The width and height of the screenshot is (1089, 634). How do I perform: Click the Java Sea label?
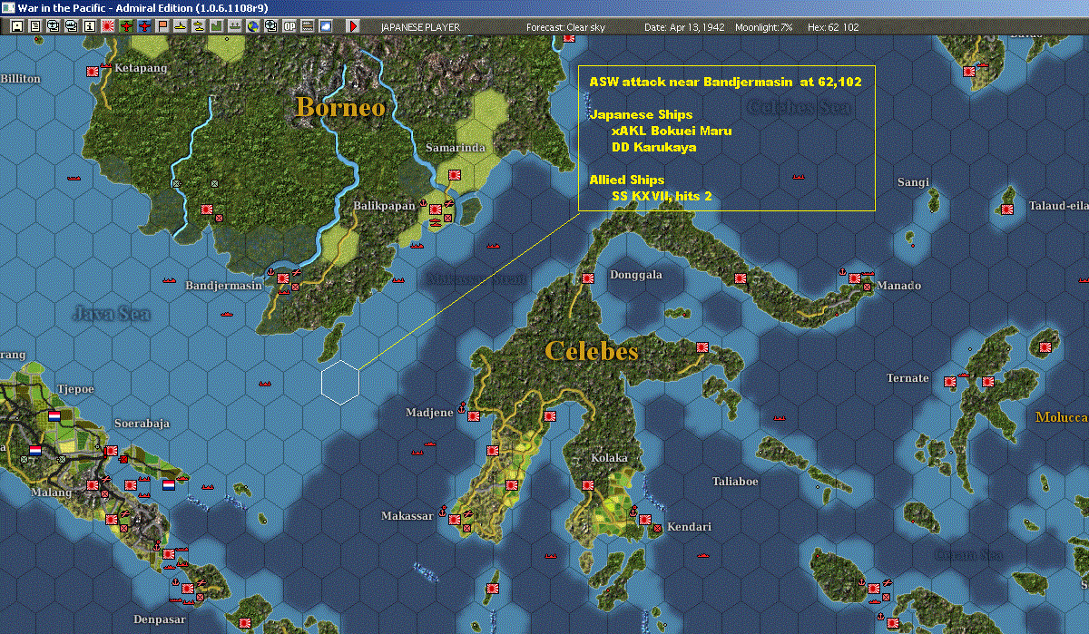pos(112,314)
